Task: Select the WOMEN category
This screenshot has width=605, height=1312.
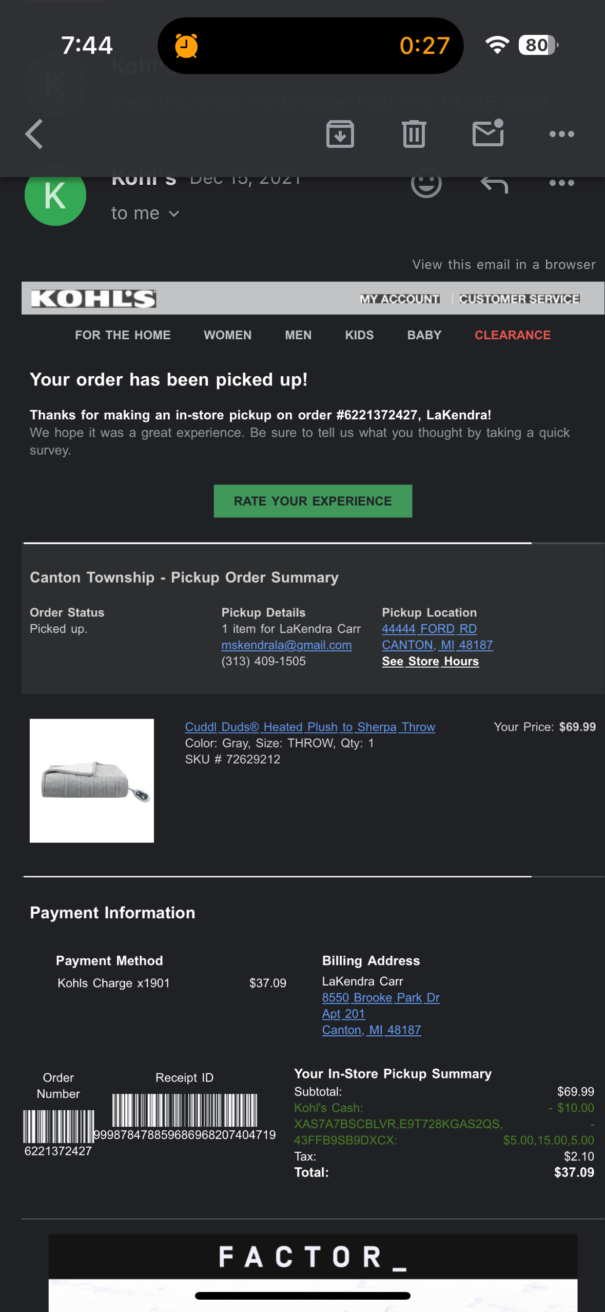Action: 227,335
